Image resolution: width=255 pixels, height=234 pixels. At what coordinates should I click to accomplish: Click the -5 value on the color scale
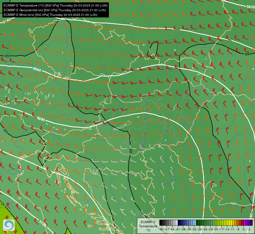[x=244, y=229]
